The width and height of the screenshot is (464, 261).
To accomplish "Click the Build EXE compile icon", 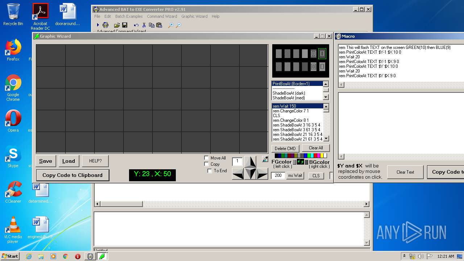I will [105, 25].
